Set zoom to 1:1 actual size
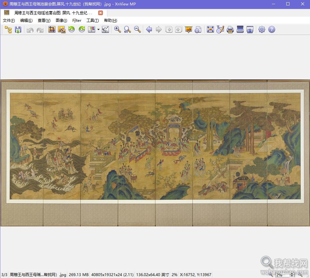 click(127, 29)
